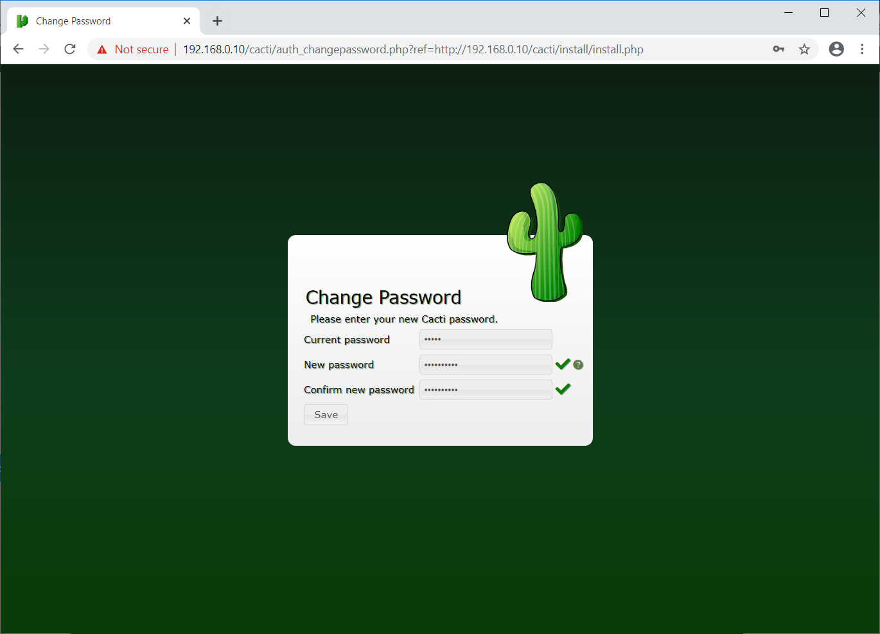Open the password help question-mark icon
880x634 pixels.
click(578, 365)
